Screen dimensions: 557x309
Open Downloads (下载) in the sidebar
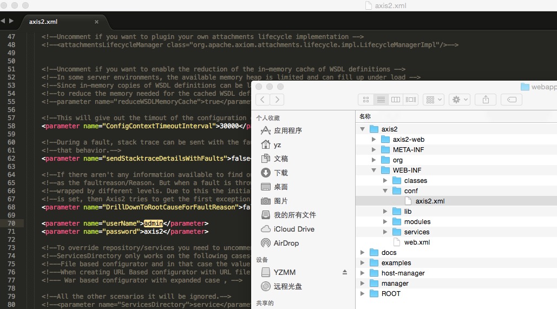[x=274, y=173]
